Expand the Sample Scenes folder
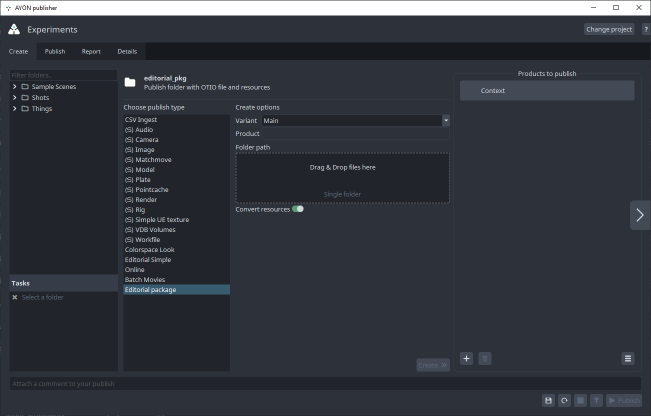The width and height of the screenshot is (651, 416). click(x=14, y=86)
